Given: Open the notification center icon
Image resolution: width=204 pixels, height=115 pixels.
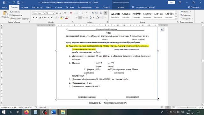Looking at the screenshot, I should [x=198, y=112].
